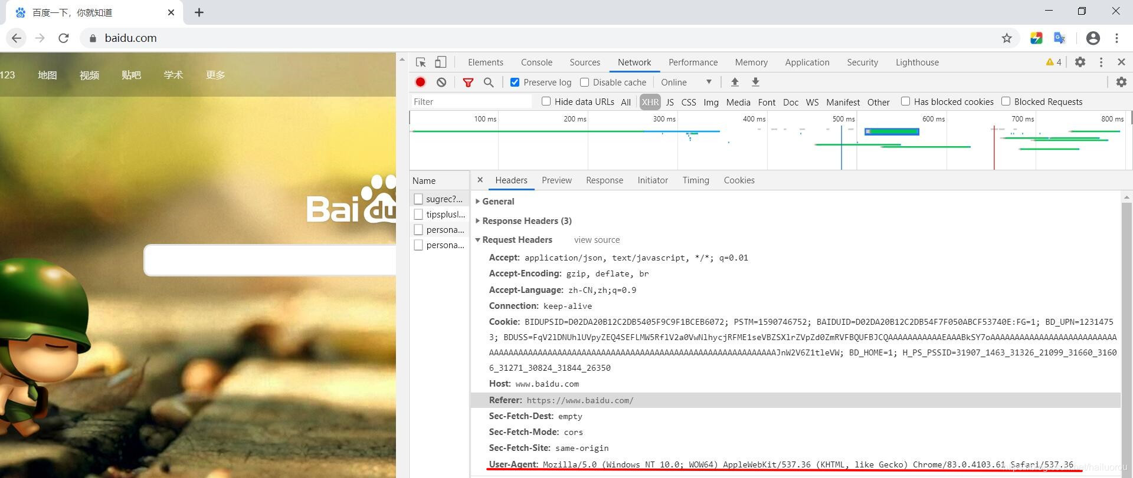Click view source link

coord(597,240)
